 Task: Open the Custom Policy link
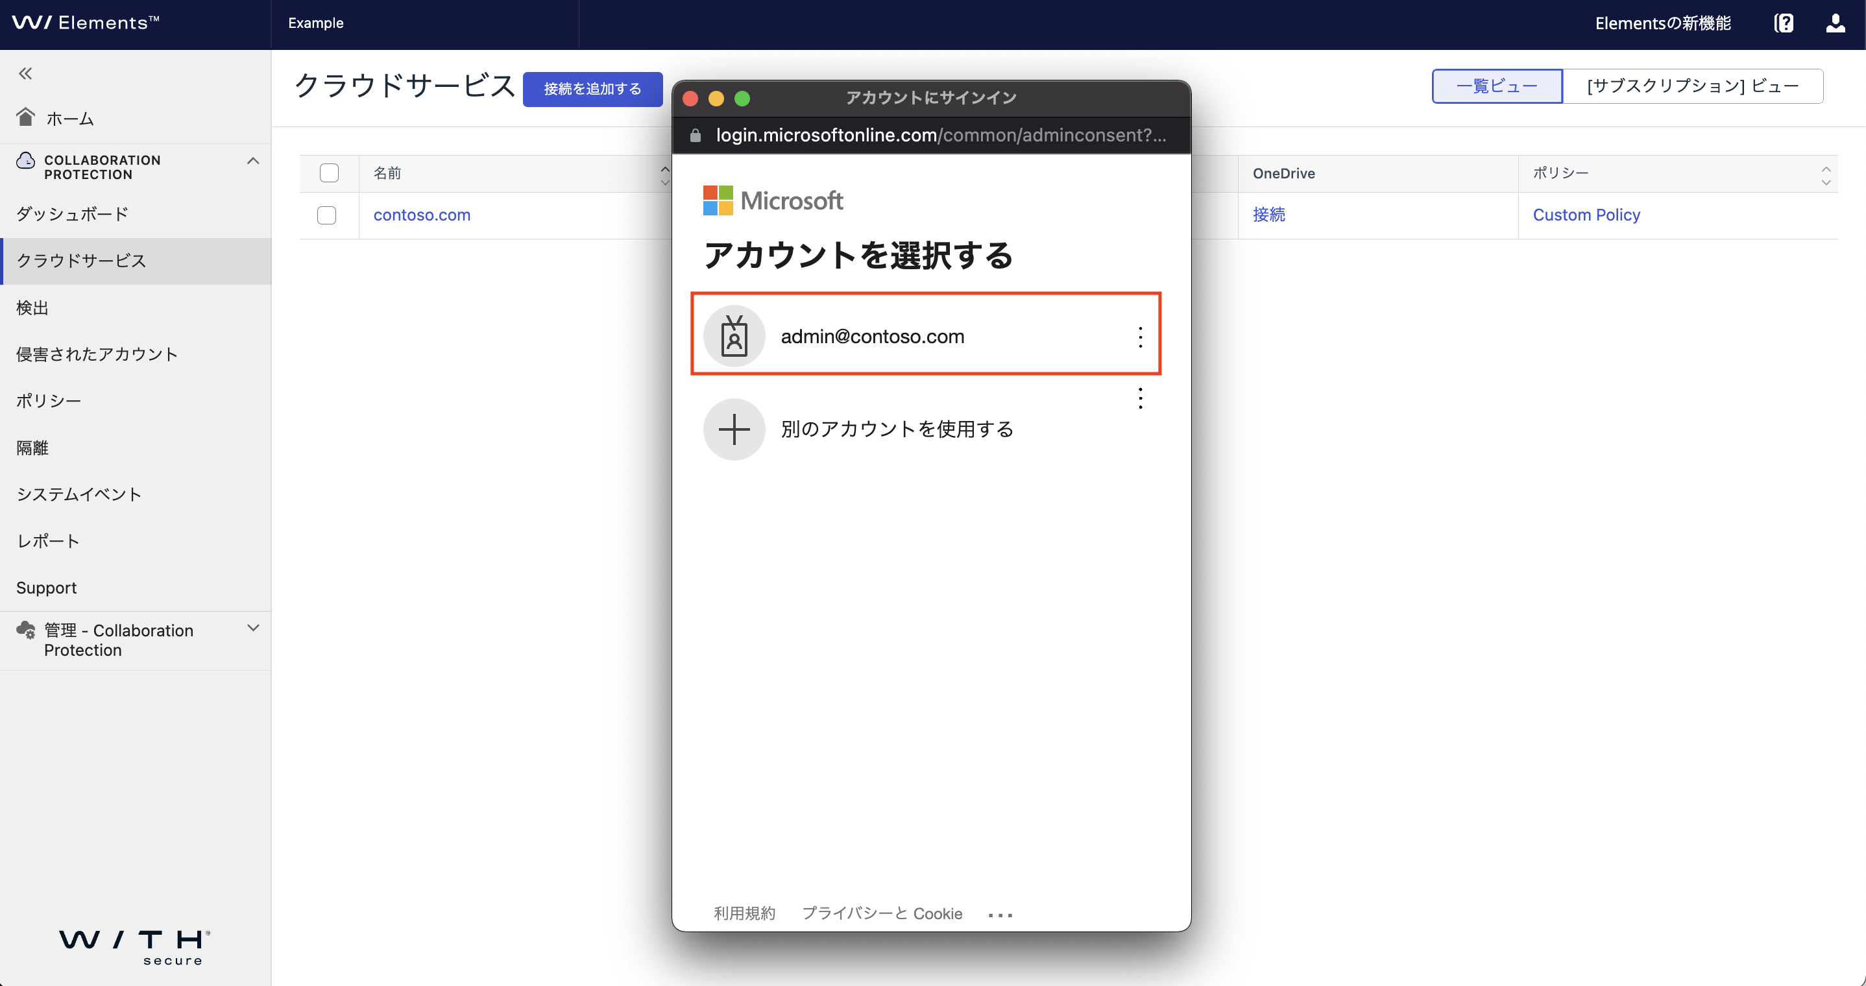click(1586, 215)
